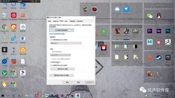Click Change settings for all users button

pos(61,75)
